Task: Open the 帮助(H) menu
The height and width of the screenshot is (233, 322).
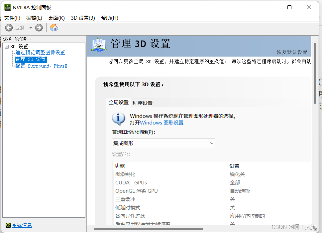Action: point(110,18)
